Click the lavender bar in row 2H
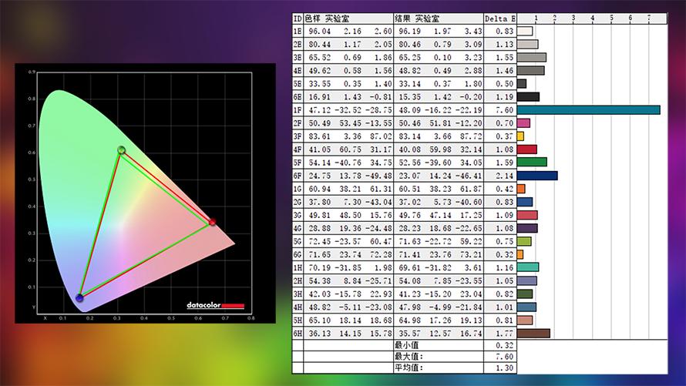 pyautogui.click(x=526, y=280)
